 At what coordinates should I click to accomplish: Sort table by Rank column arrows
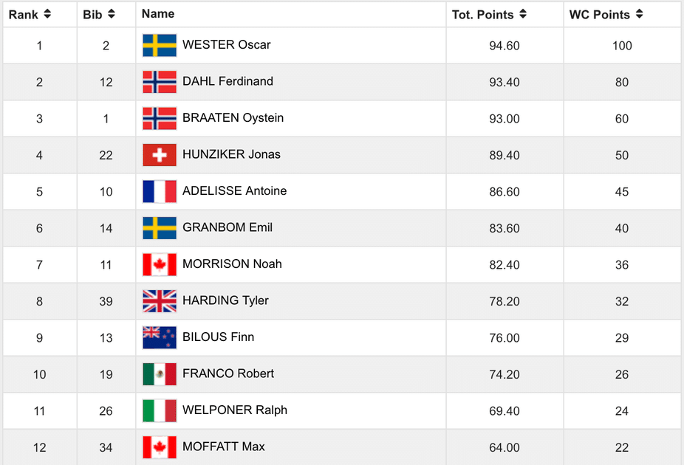pyautogui.click(x=47, y=14)
